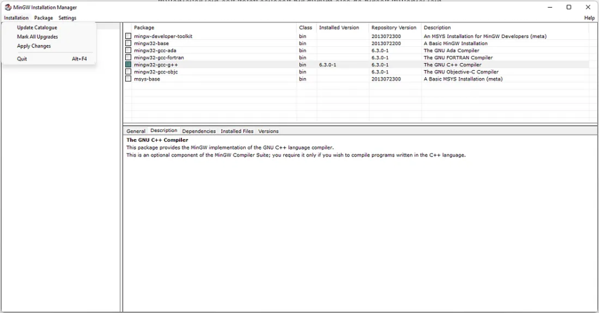Toggle the installed mingw32-gcc-g++ checkbox

click(128, 65)
